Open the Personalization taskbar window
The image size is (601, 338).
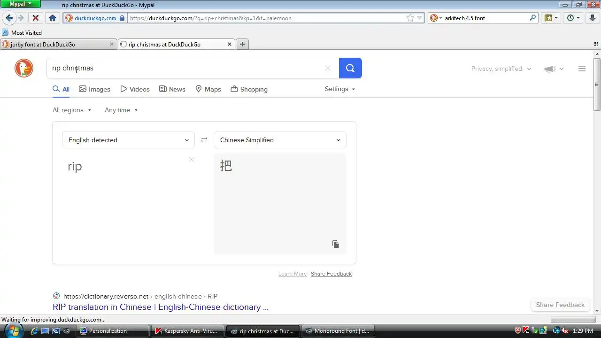pyautogui.click(x=113, y=331)
